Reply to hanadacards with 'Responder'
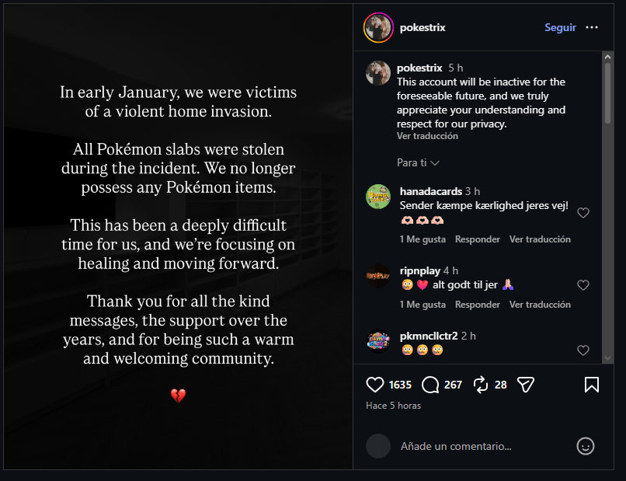 pos(478,239)
